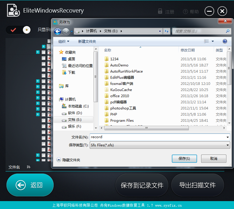Viewport: 234px width, 209px height.
Task: Click the search magnifier icon
Action: [x=228, y=31]
